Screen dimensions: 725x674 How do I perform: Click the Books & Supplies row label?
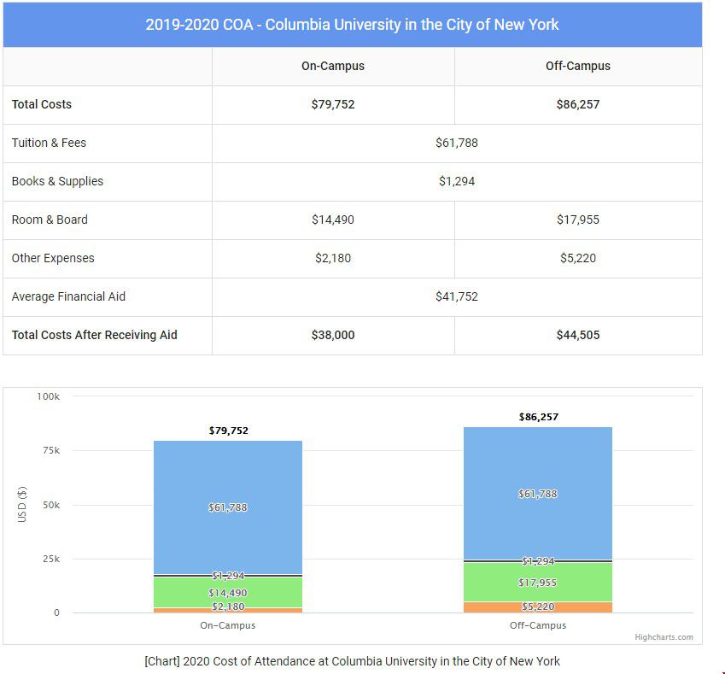coord(57,181)
